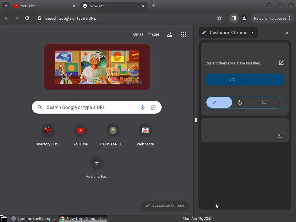Open the clock Mon Apr 15, 20:00
Image resolution: width=296 pixels, height=222 pixels.
pyautogui.click(x=198, y=219)
